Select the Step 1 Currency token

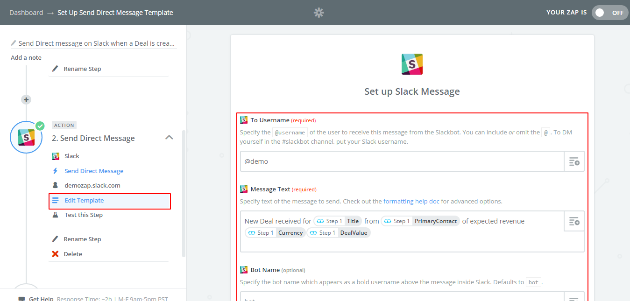click(275, 233)
